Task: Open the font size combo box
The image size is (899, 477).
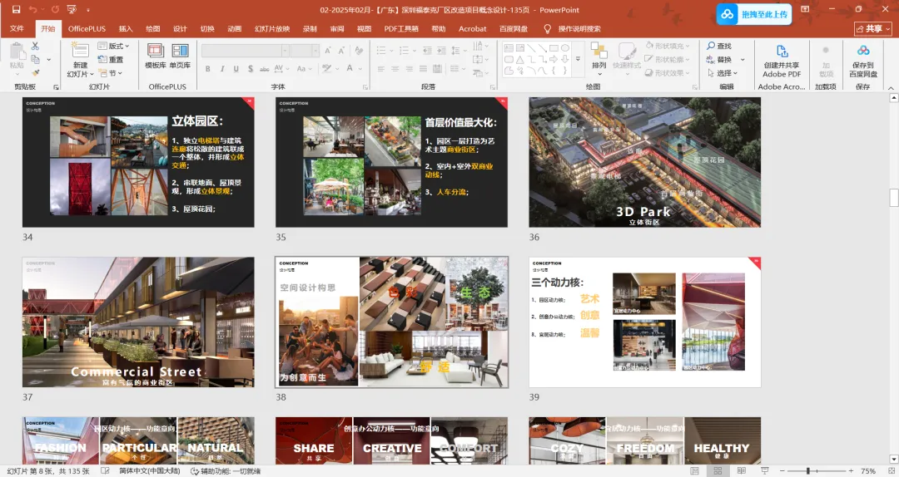Action: pos(305,51)
